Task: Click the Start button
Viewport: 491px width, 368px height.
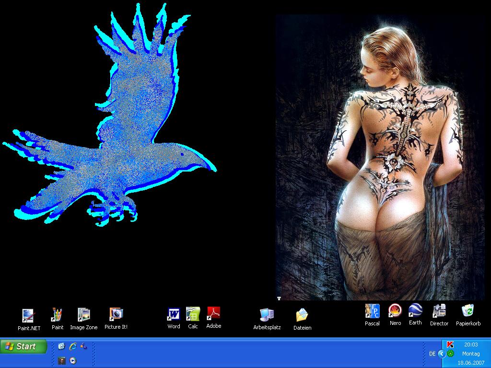Action: (x=24, y=346)
